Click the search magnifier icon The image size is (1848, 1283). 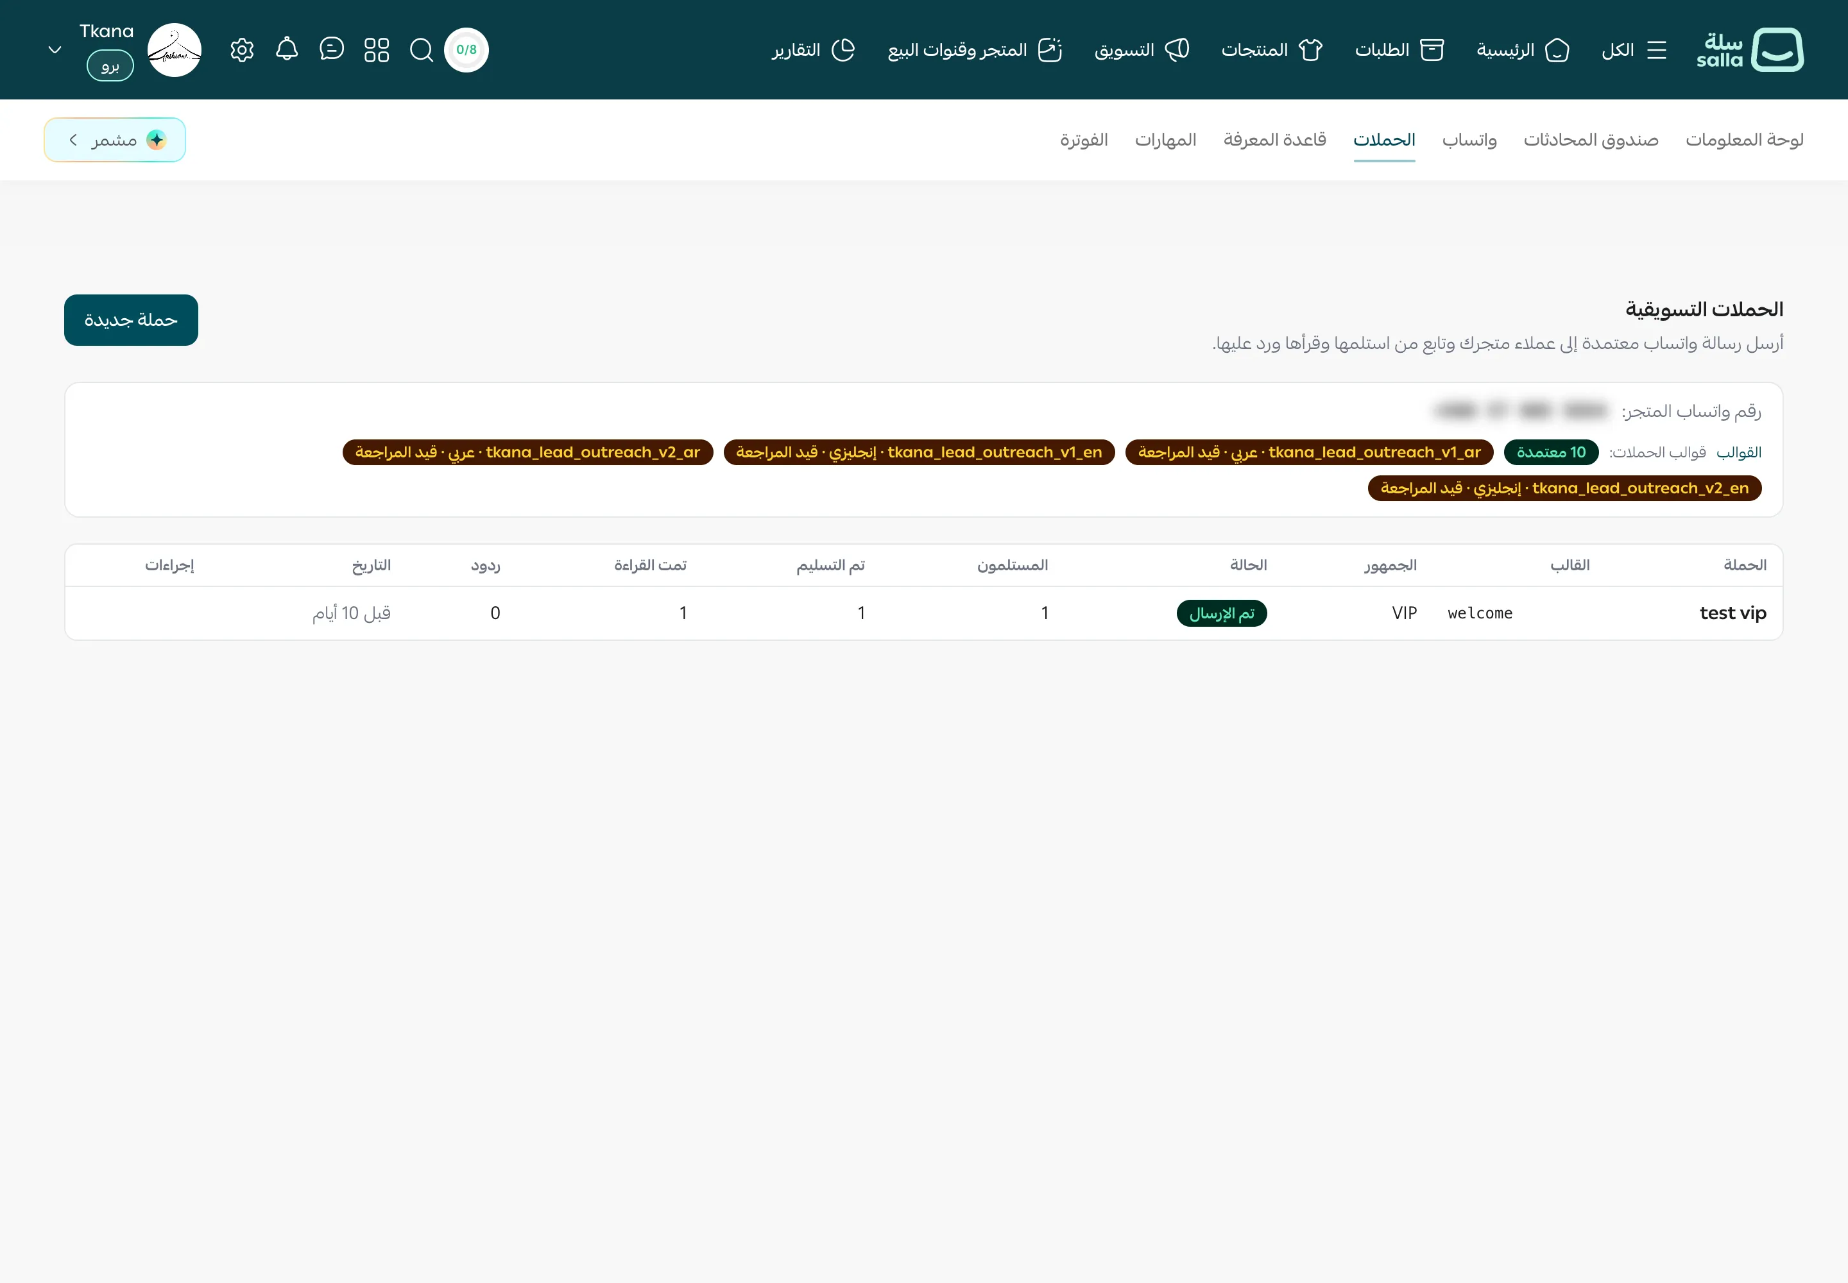422,50
